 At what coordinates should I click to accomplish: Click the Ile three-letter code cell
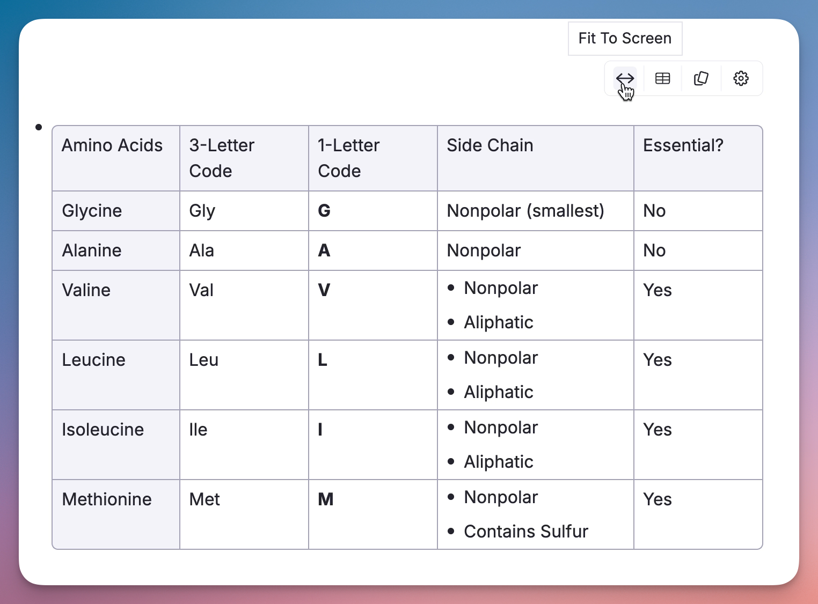coord(198,430)
